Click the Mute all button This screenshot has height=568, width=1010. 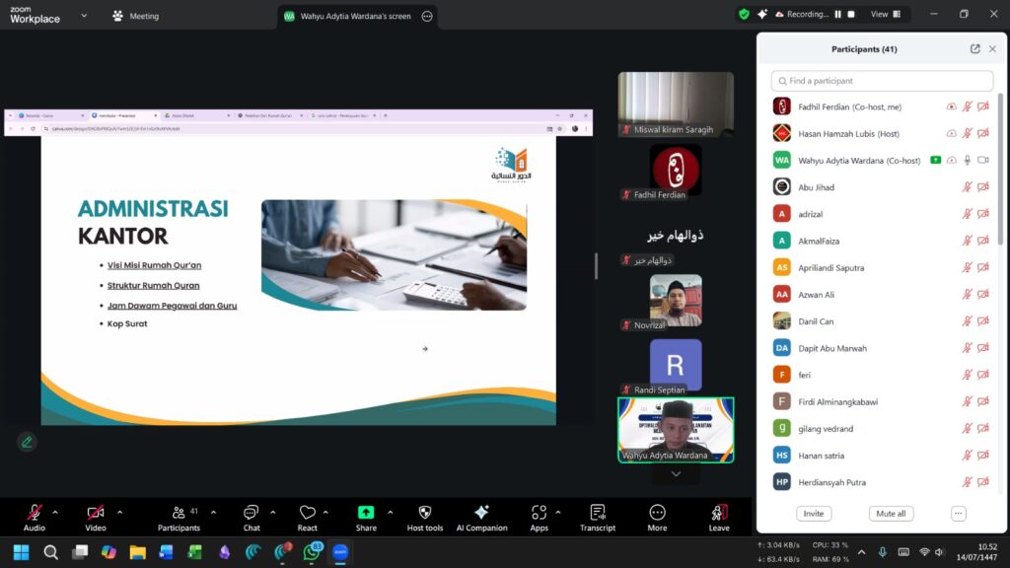pyautogui.click(x=891, y=514)
